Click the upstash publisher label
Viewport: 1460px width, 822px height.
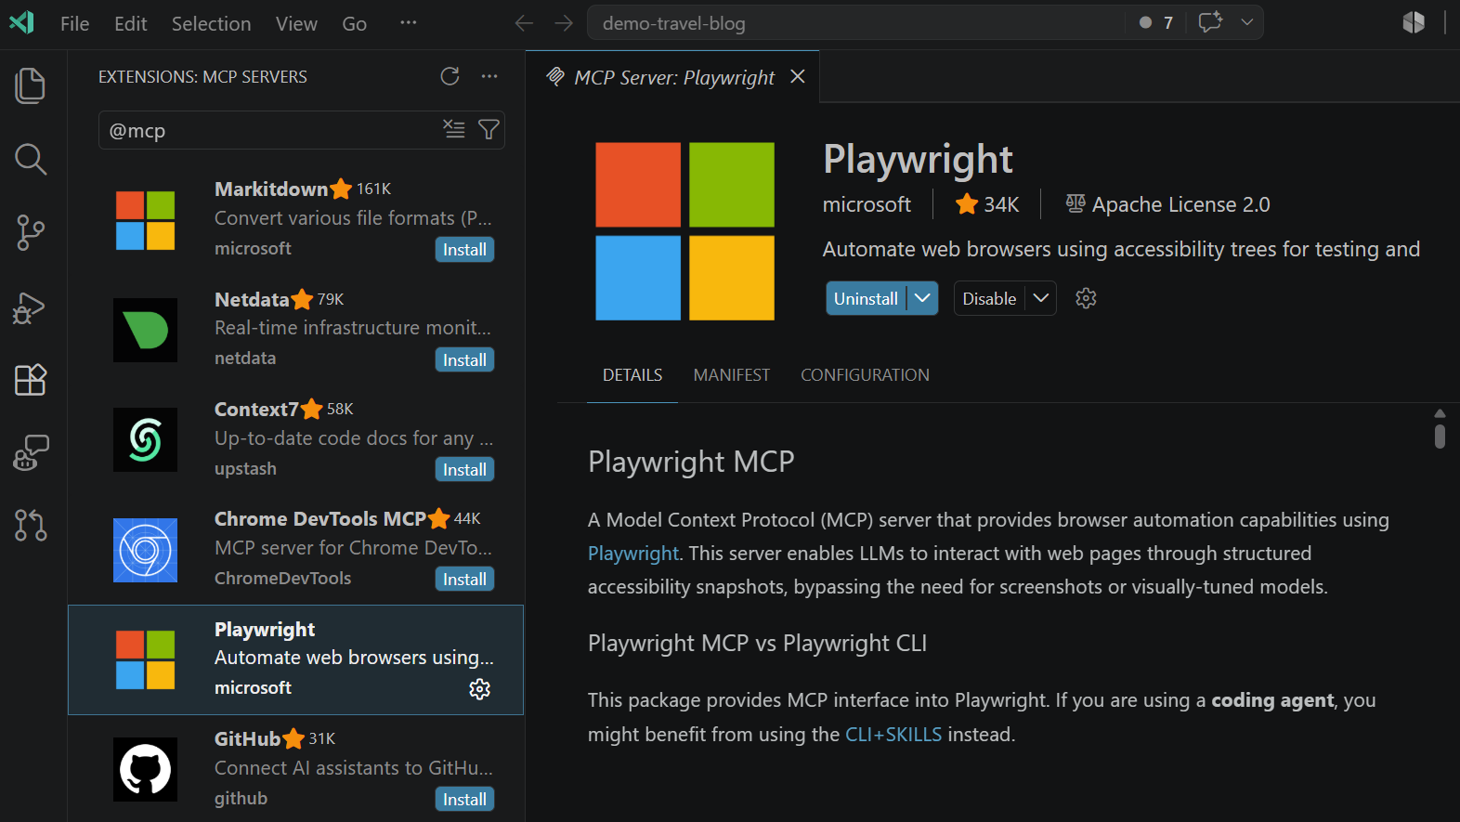tap(245, 469)
